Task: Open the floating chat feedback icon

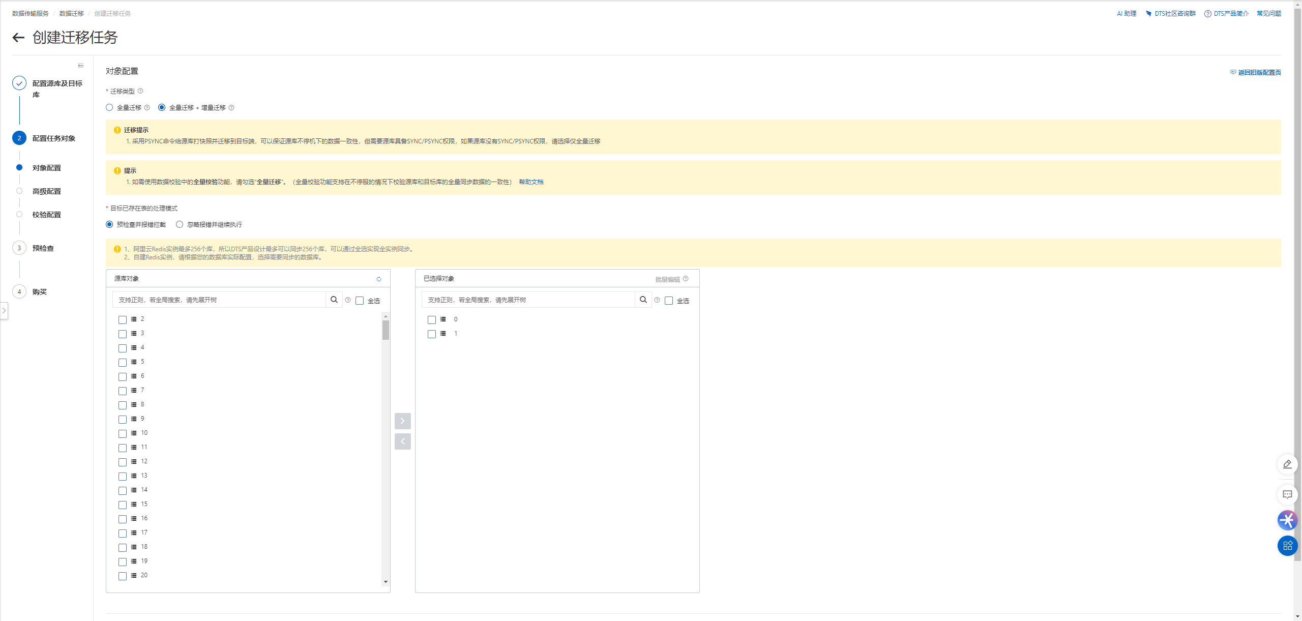Action: click(x=1287, y=495)
